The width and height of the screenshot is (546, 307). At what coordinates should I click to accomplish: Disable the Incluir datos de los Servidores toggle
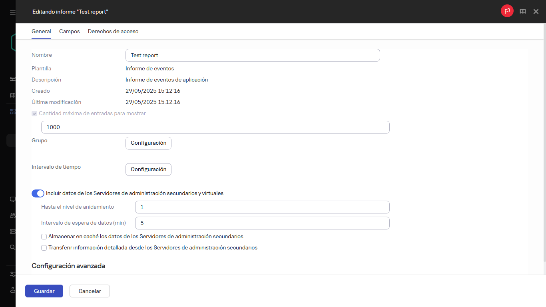38,193
